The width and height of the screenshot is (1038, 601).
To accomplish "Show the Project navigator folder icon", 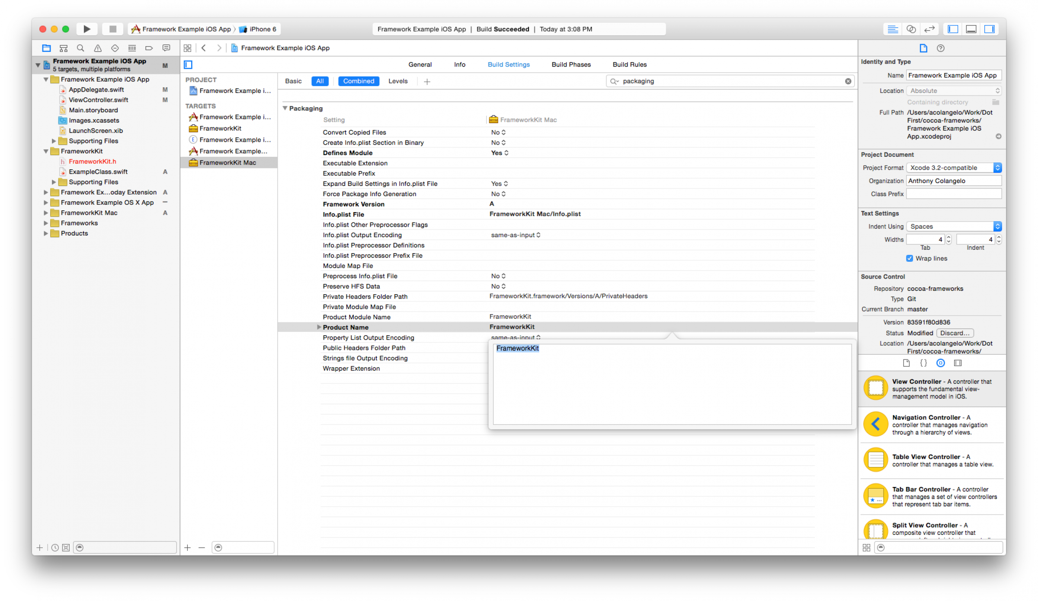I will (x=46, y=48).
